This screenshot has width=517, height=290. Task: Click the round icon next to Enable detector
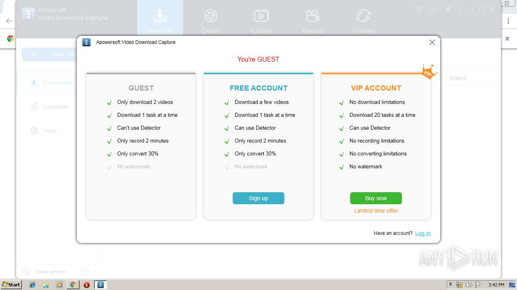(26, 272)
